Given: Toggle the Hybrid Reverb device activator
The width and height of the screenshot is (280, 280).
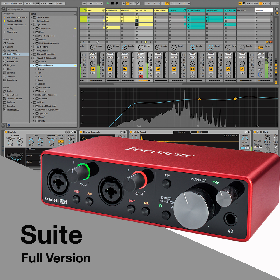Looking at the screenshot, I should pyautogui.click(x=130, y=132).
